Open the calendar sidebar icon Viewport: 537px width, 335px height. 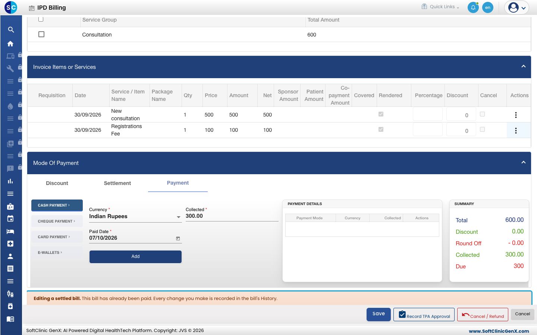10,218
